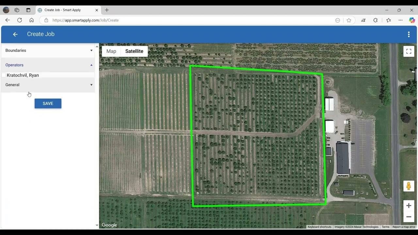Viewport: 418px width, 235px height.
Task: Click the Imagery ©2024 Maxar Technologies text
Action: tap(356, 227)
